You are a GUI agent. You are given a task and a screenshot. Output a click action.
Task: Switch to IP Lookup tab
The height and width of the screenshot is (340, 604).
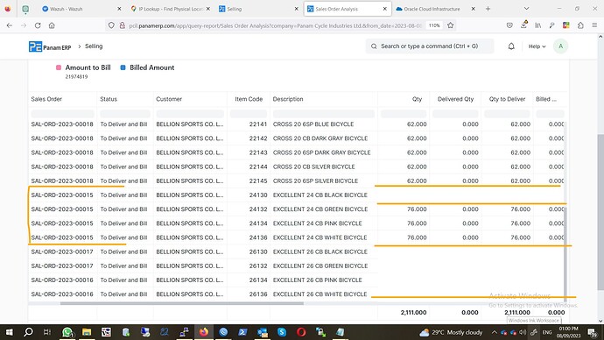click(171, 9)
